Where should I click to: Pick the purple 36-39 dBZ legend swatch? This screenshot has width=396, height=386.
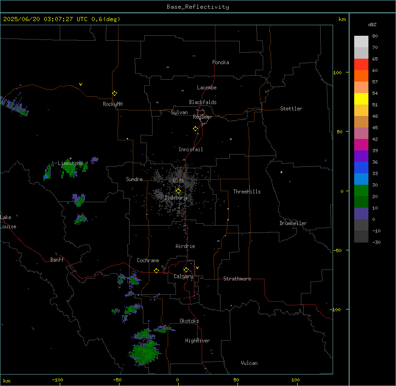pos(361,156)
